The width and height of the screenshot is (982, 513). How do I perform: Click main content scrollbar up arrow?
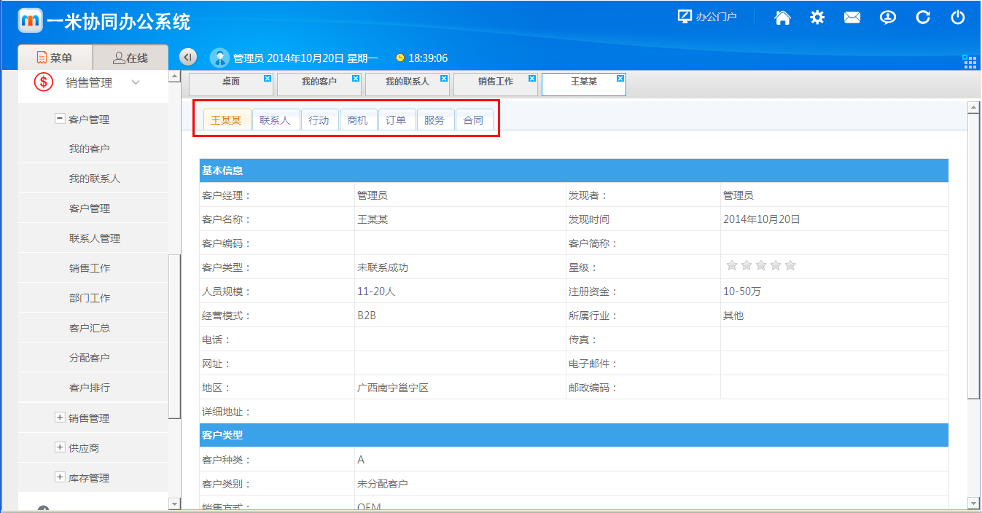tap(973, 108)
